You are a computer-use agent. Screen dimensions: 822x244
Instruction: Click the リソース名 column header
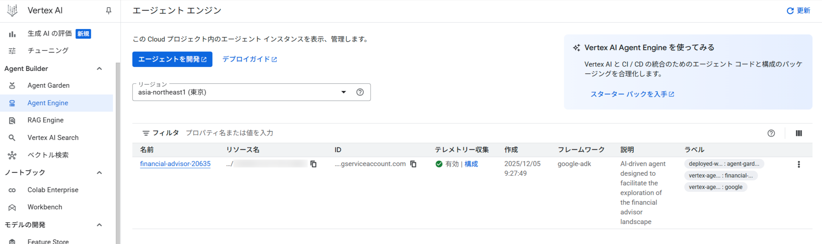click(x=243, y=150)
